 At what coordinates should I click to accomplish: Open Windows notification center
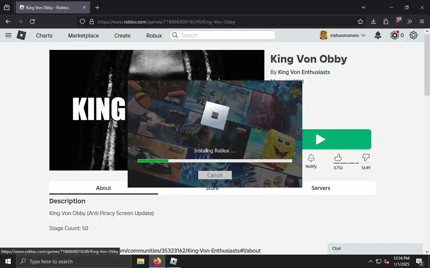click(419, 261)
